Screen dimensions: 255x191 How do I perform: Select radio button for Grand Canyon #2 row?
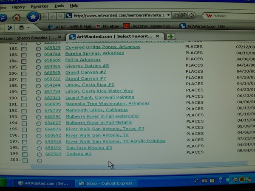[38, 73]
